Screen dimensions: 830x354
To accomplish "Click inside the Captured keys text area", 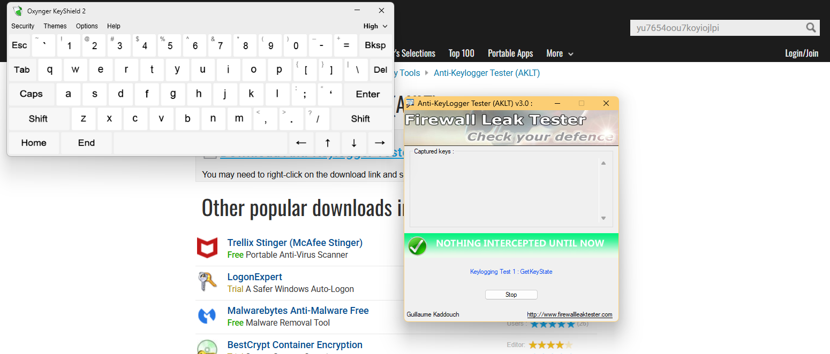I will coord(504,190).
